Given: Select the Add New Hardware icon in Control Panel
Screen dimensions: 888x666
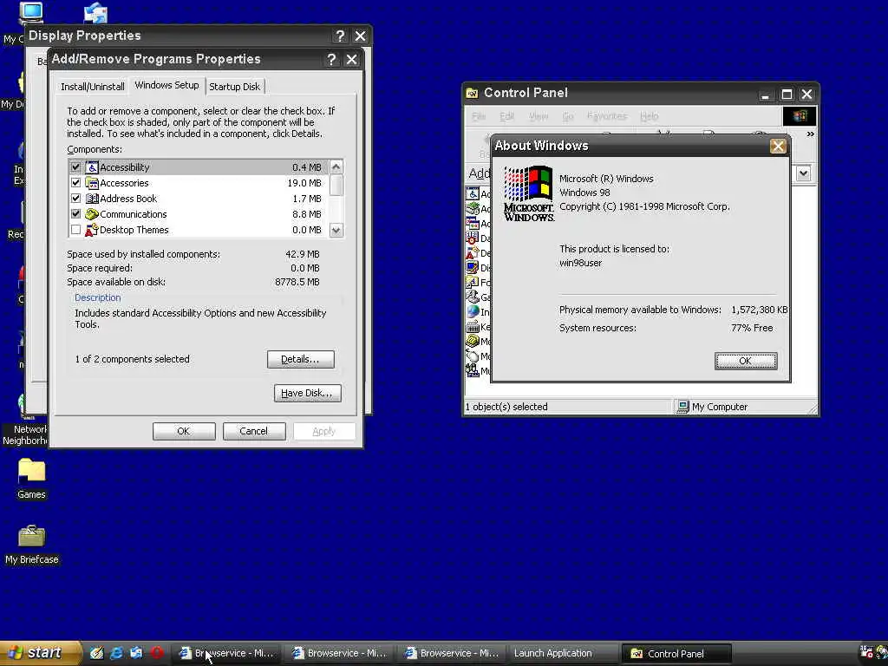Looking at the screenshot, I should pyautogui.click(x=473, y=208).
